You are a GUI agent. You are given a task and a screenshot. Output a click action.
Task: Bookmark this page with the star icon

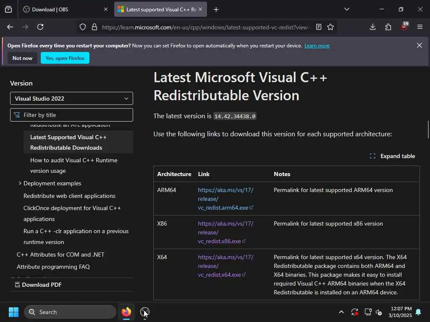click(330, 27)
